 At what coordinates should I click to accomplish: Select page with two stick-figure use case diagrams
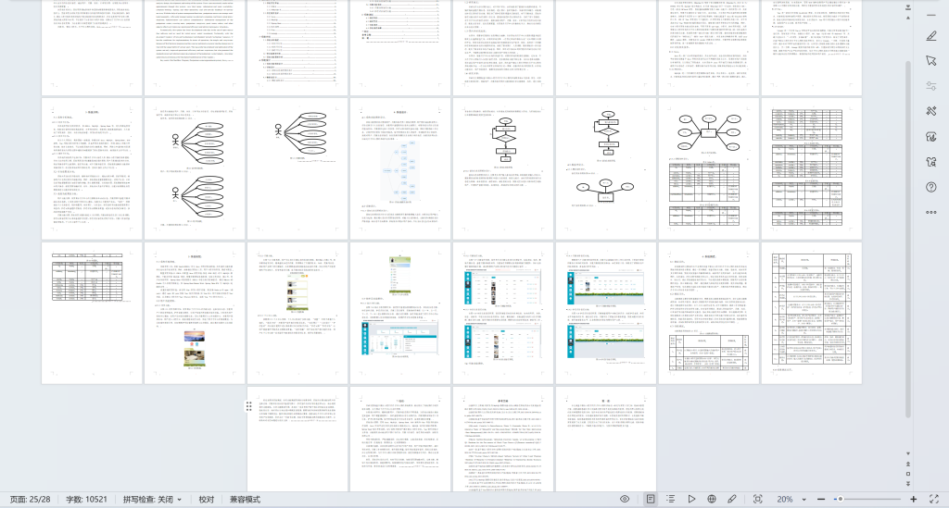[x=195, y=169]
